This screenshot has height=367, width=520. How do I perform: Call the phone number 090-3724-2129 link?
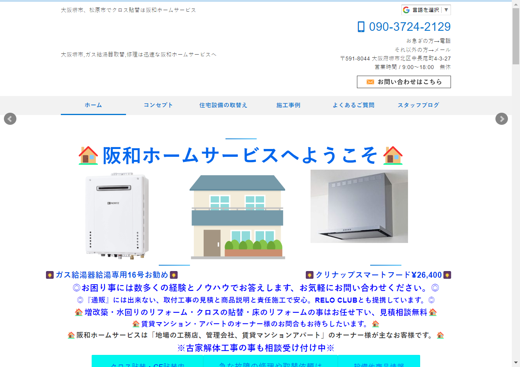(x=410, y=27)
